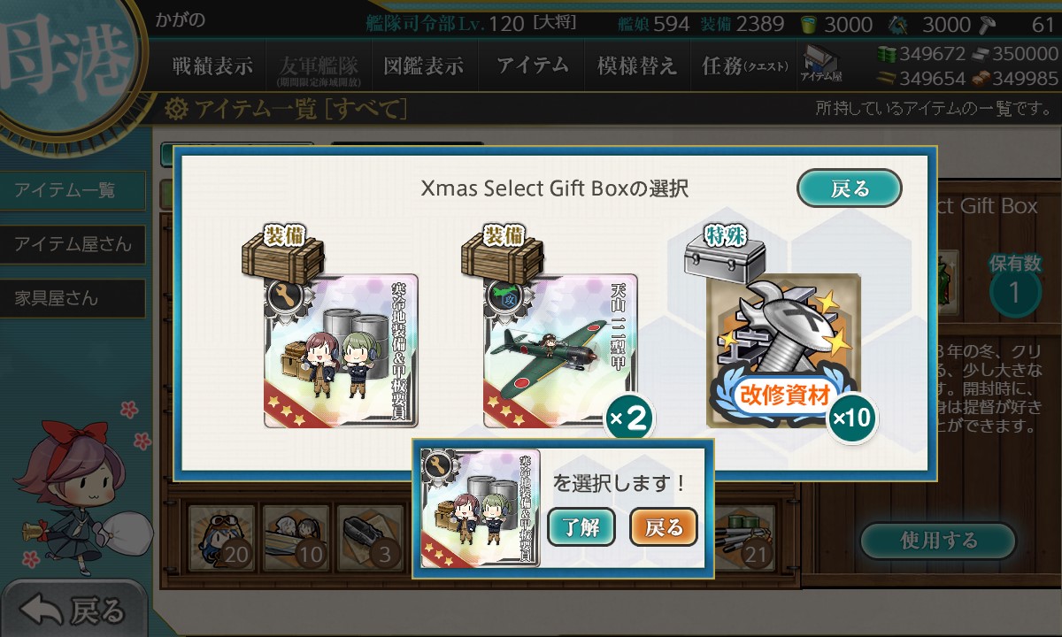
Task: Click inventory item showing count 20
Action: coord(221,537)
